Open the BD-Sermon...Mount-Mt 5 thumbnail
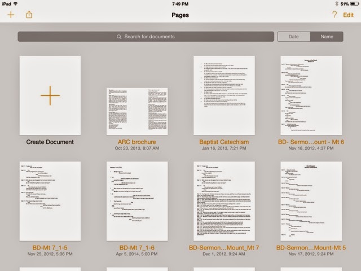This screenshot has height=271, width=361. [311, 201]
